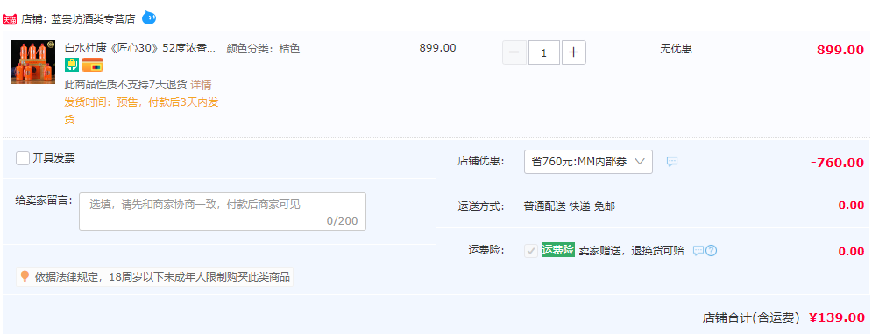Open the blue Wangwang chat icon beside store name

pyautogui.click(x=149, y=17)
